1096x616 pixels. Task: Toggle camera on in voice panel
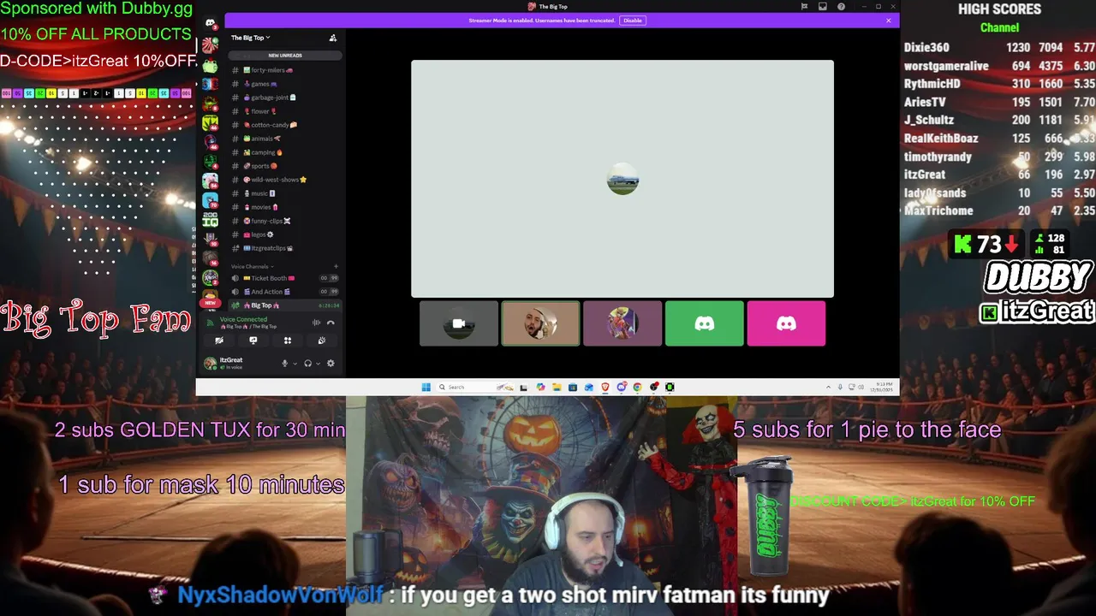219,341
